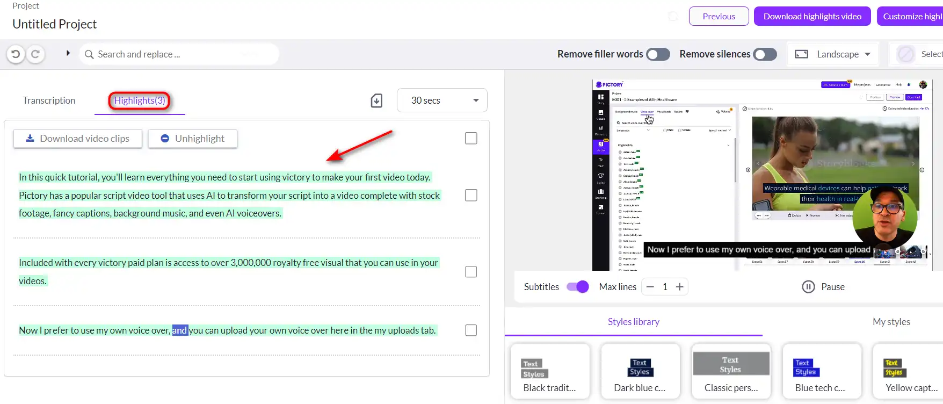
Task: Switch to the Transcription tab
Action: pyautogui.click(x=49, y=100)
